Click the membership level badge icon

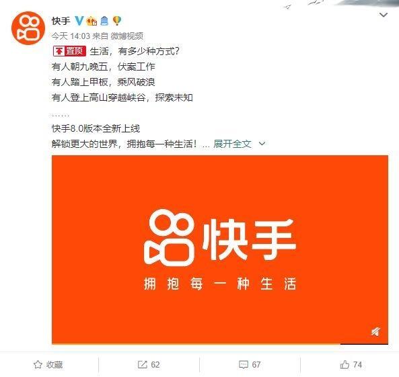click(92, 21)
